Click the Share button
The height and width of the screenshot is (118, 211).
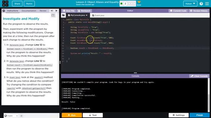(17, 4)
